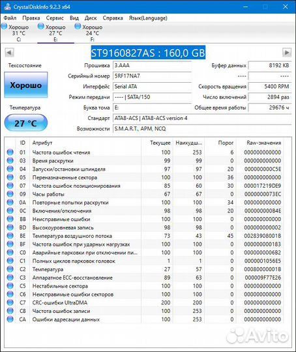Click raw value 000001056E5

coord(263,261)
